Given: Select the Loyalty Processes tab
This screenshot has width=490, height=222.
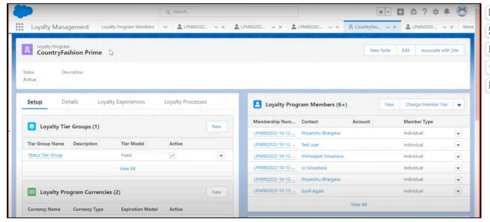Looking at the screenshot, I should [185, 102].
